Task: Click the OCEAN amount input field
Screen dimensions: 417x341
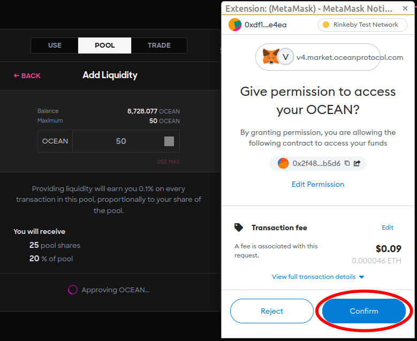Action: coord(126,141)
